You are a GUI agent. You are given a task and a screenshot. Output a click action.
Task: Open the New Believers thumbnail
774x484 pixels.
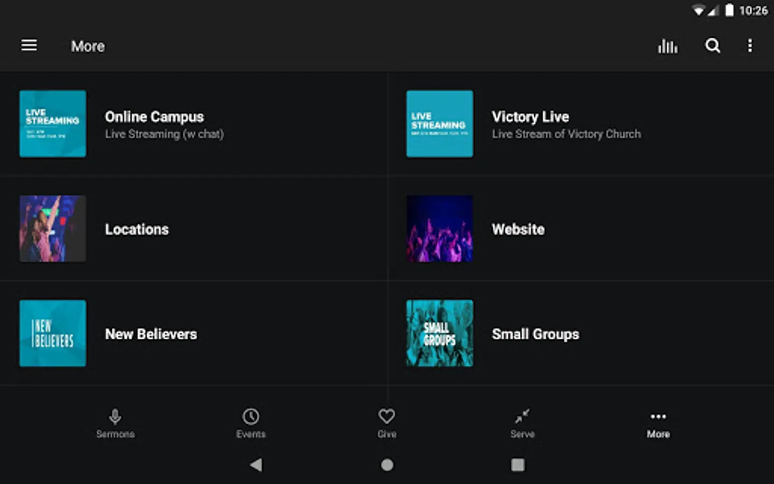53,333
